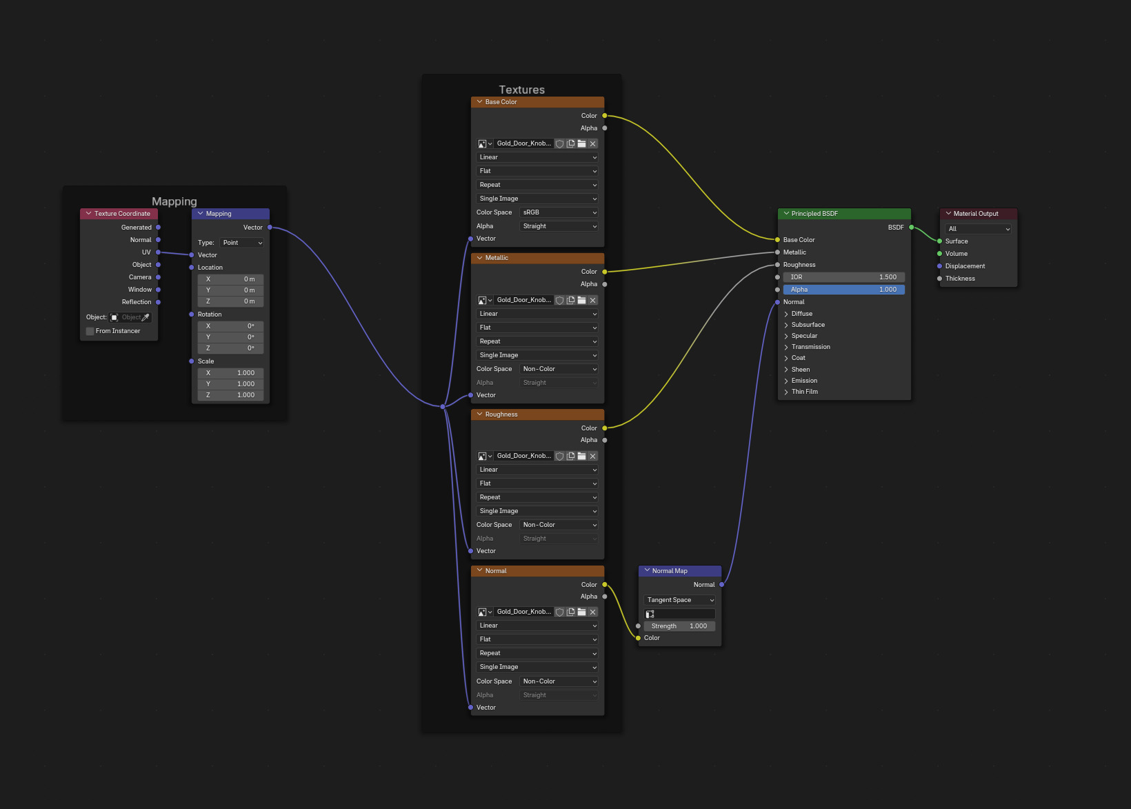1131x809 pixels.
Task: Open Non-Color dropdown in Roughness node
Action: click(x=559, y=526)
